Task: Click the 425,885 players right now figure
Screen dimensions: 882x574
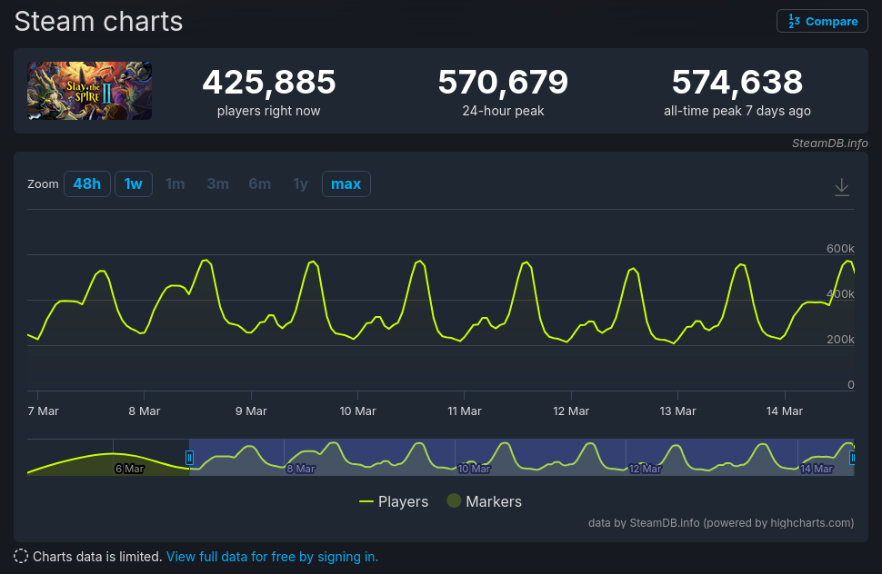Action: [x=269, y=83]
